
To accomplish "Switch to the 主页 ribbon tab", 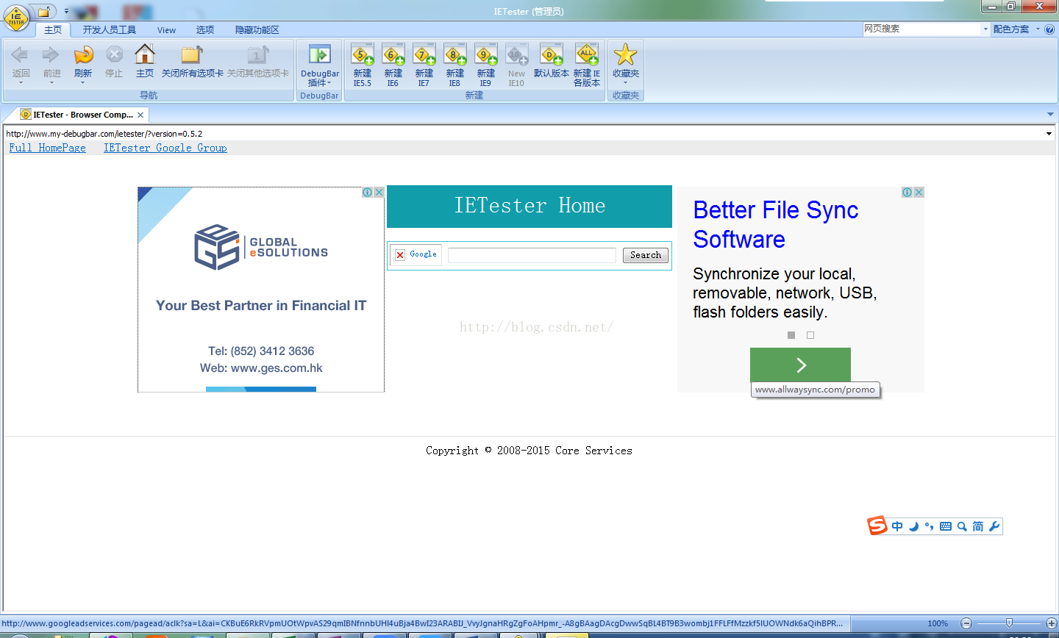I will click(x=53, y=30).
